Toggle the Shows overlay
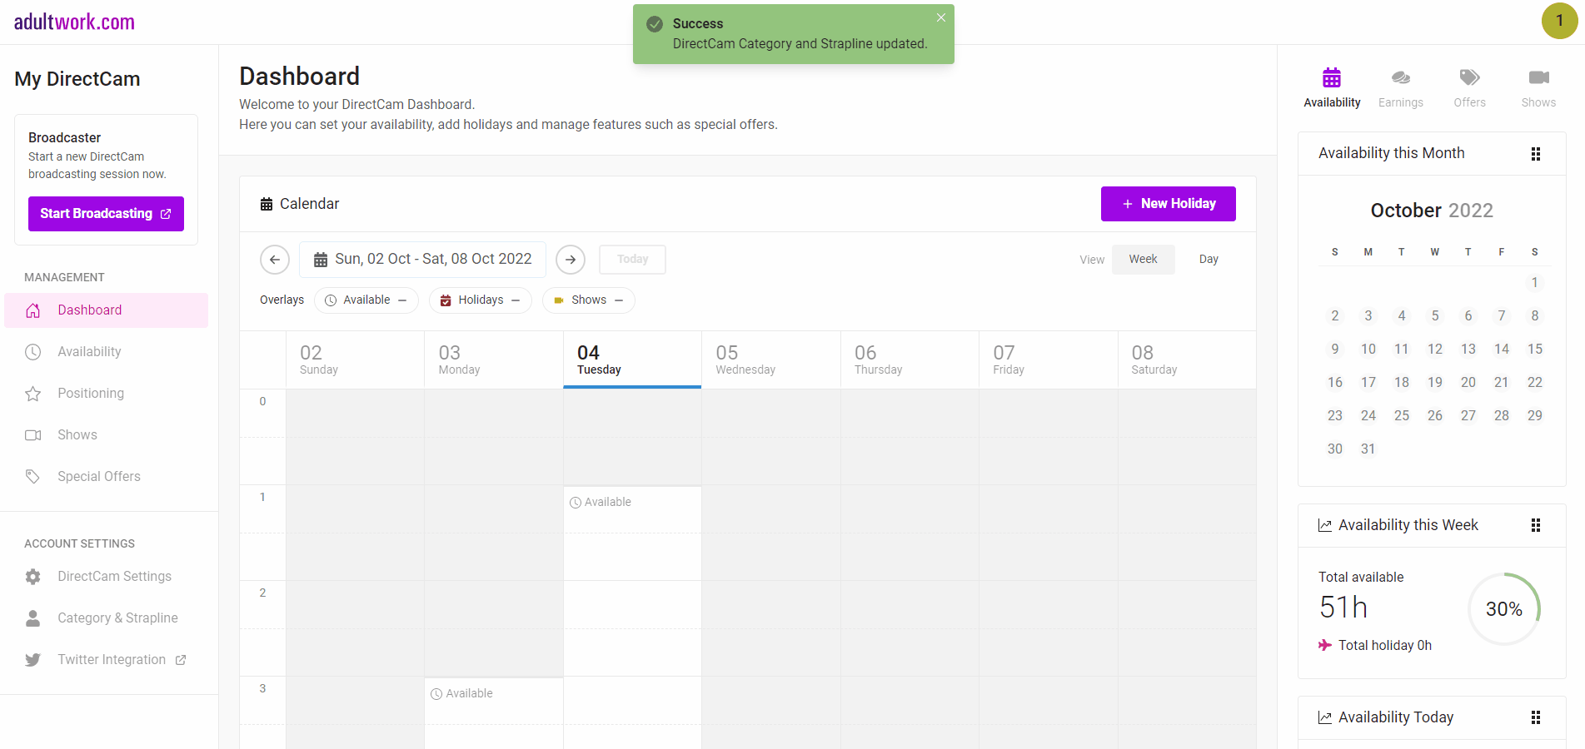 [588, 300]
